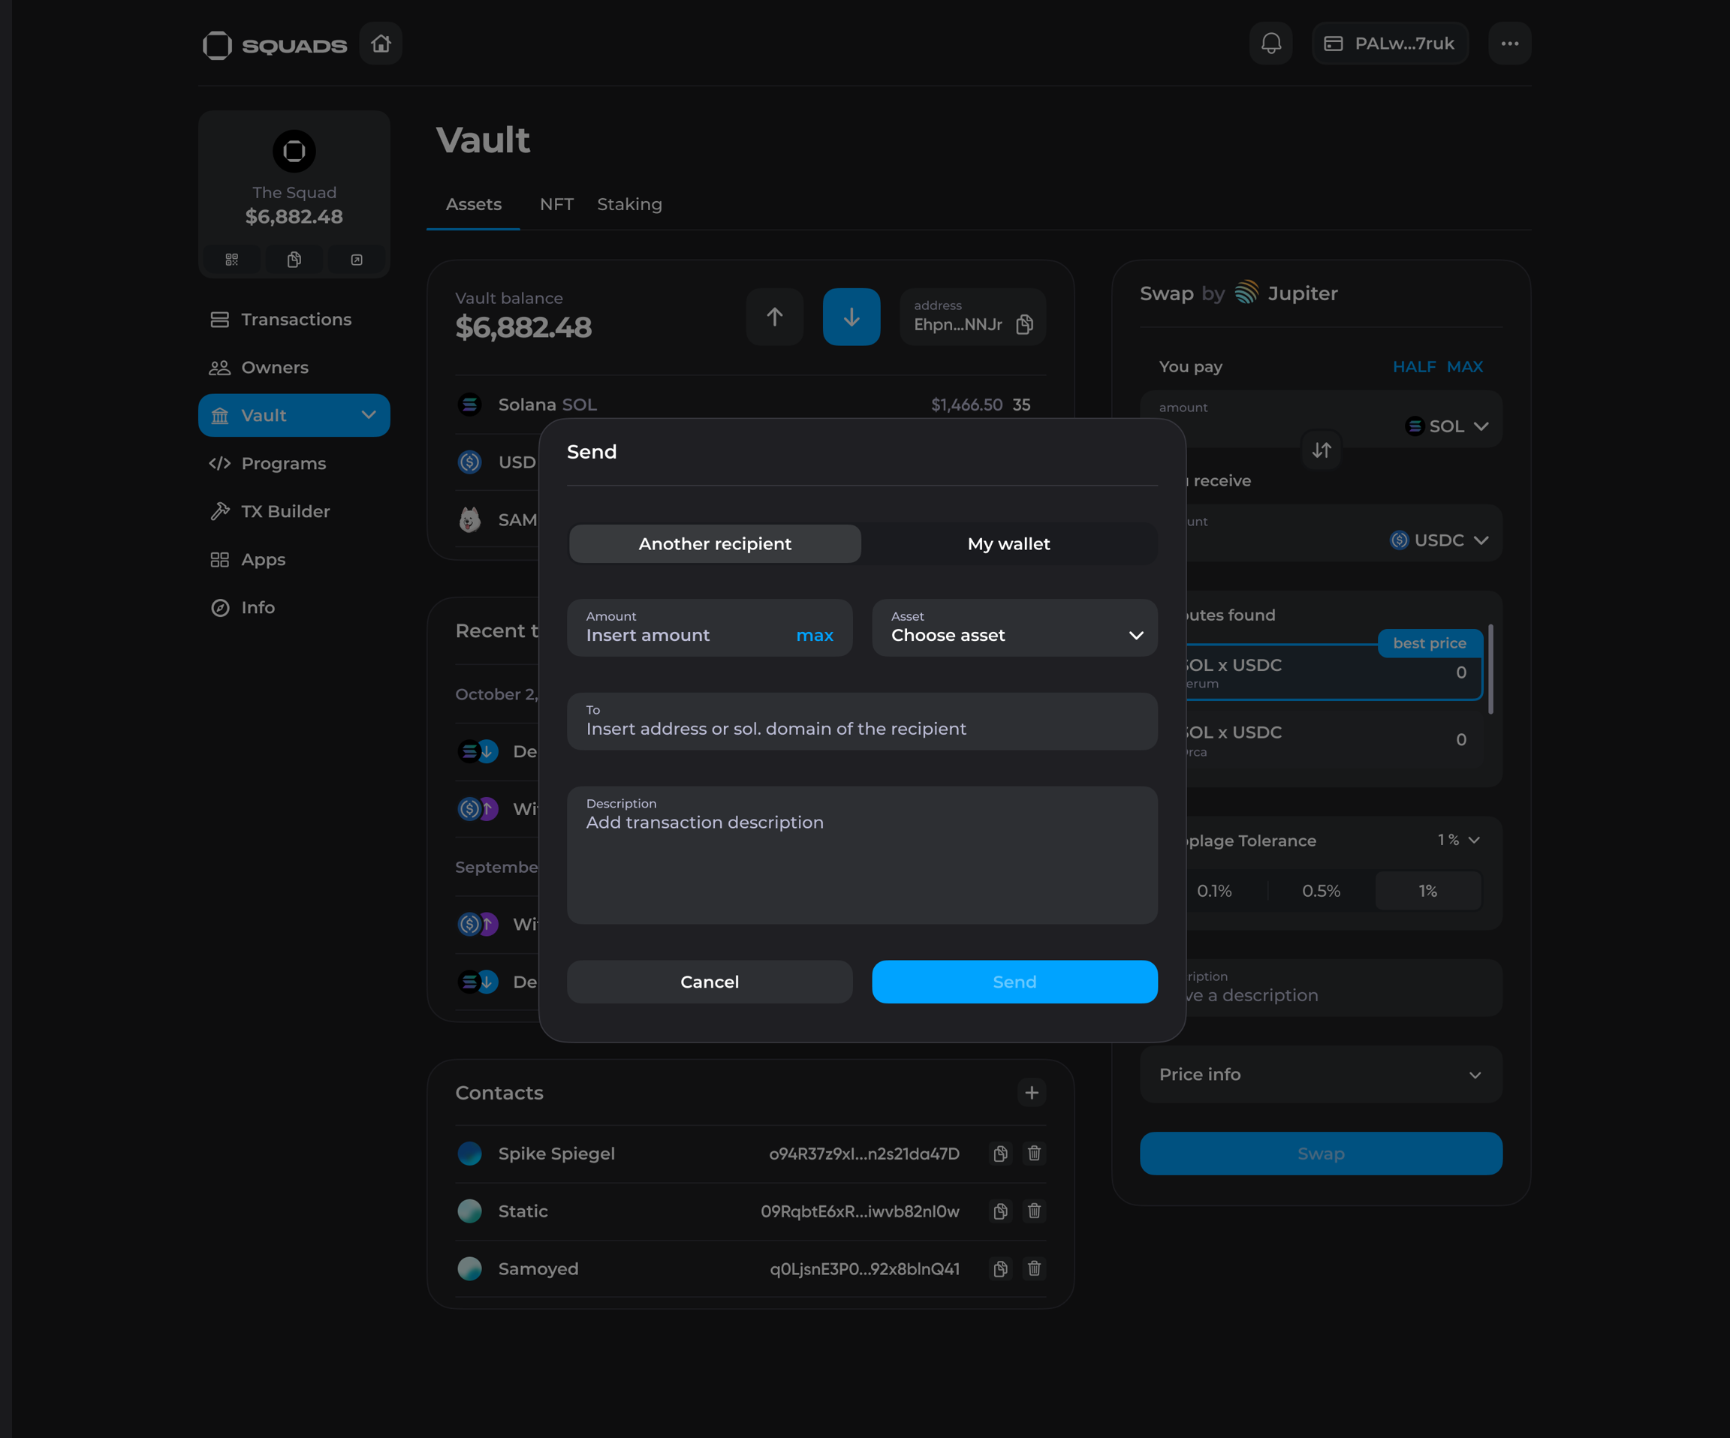
Task: Copy the vault address Ehpn...NNJr
Action: point(1024,324)
